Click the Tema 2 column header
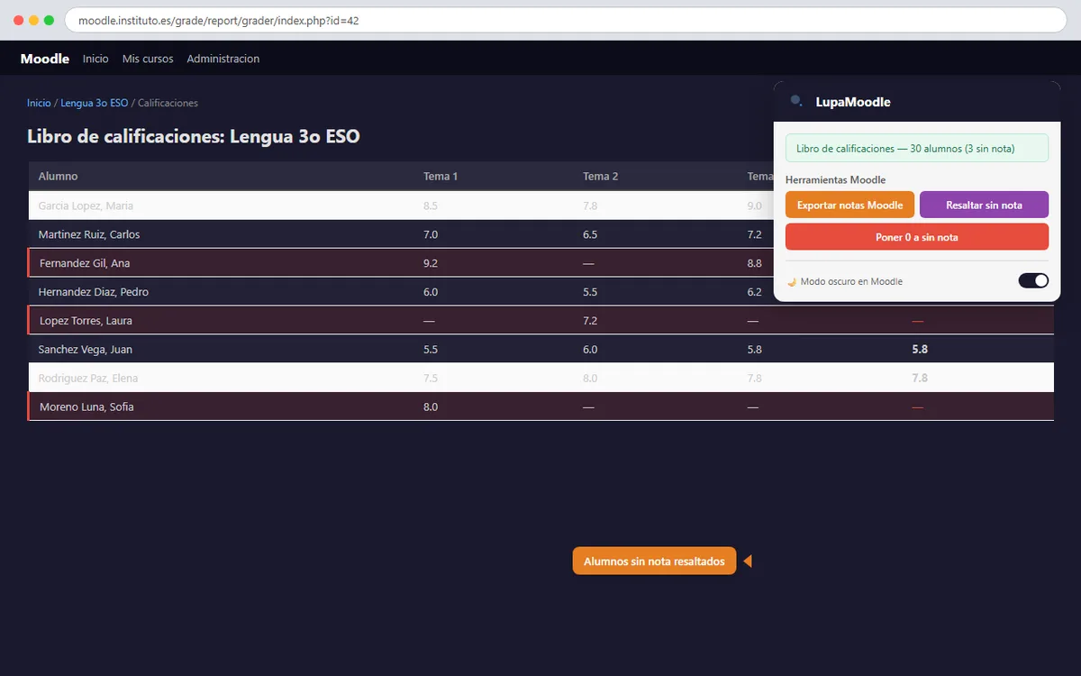 601,177
